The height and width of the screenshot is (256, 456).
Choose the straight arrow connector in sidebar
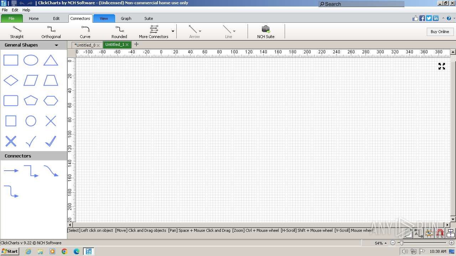coord(11,171)
